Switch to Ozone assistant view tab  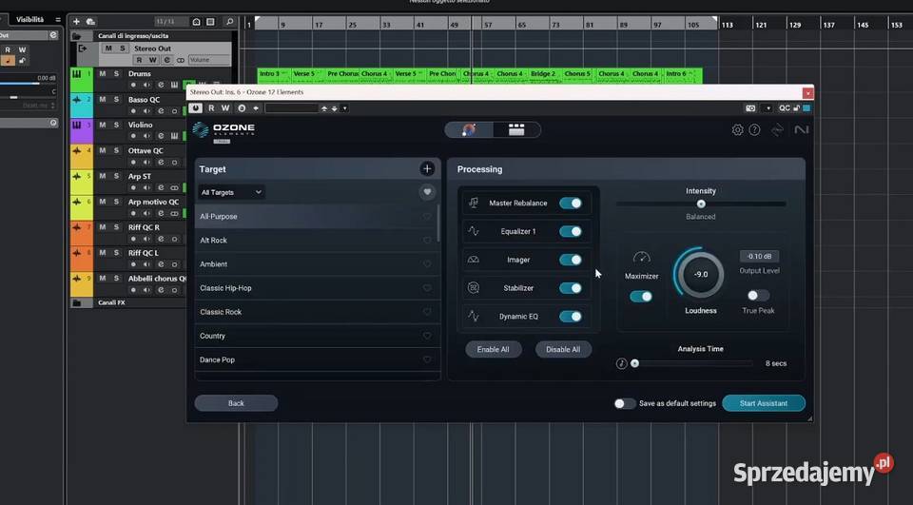[x=469, y=129]
